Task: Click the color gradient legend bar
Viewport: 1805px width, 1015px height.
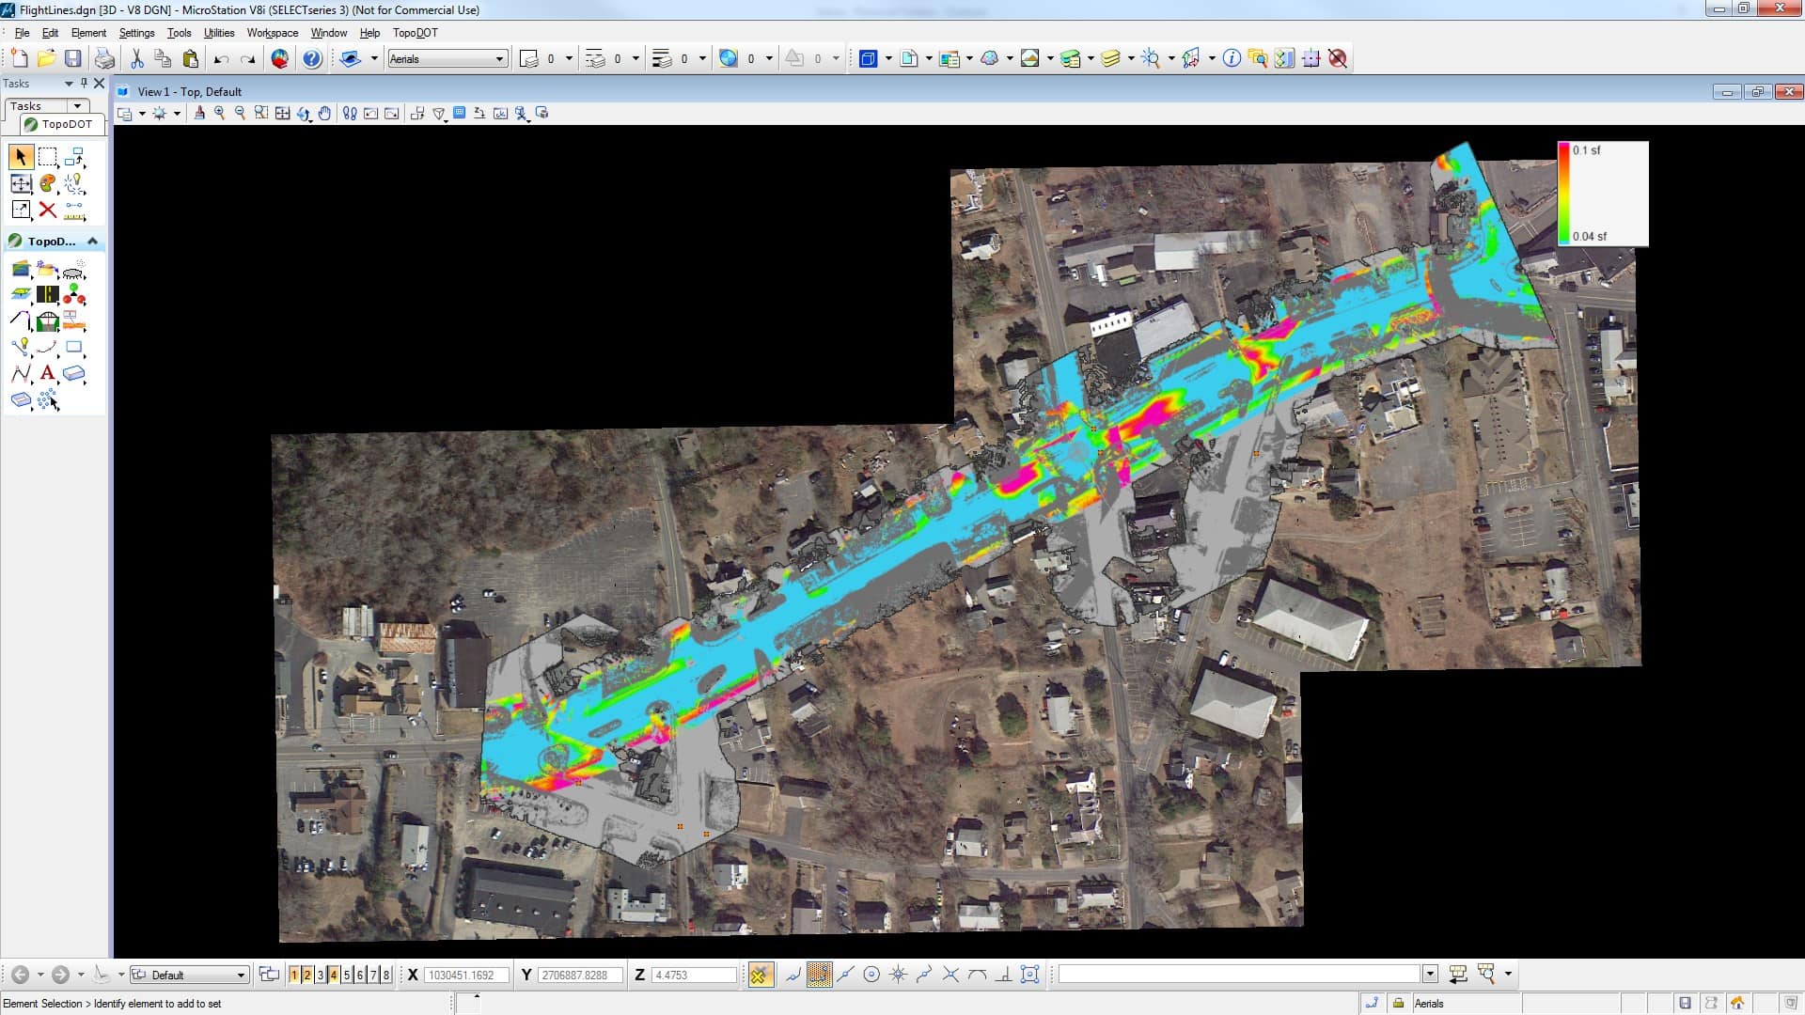Action: [1563, 193]
